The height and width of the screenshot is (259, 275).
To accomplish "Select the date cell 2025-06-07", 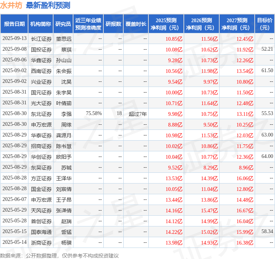I will click(x=14, y=199).
